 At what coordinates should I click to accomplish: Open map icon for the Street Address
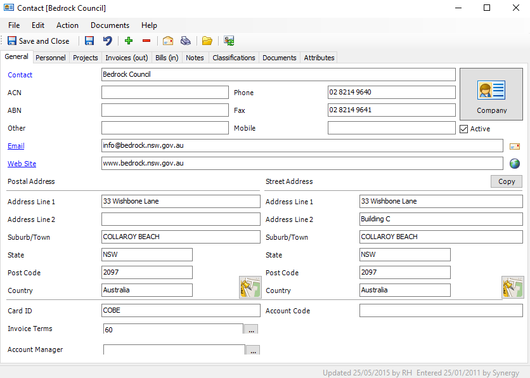(512, 287)
